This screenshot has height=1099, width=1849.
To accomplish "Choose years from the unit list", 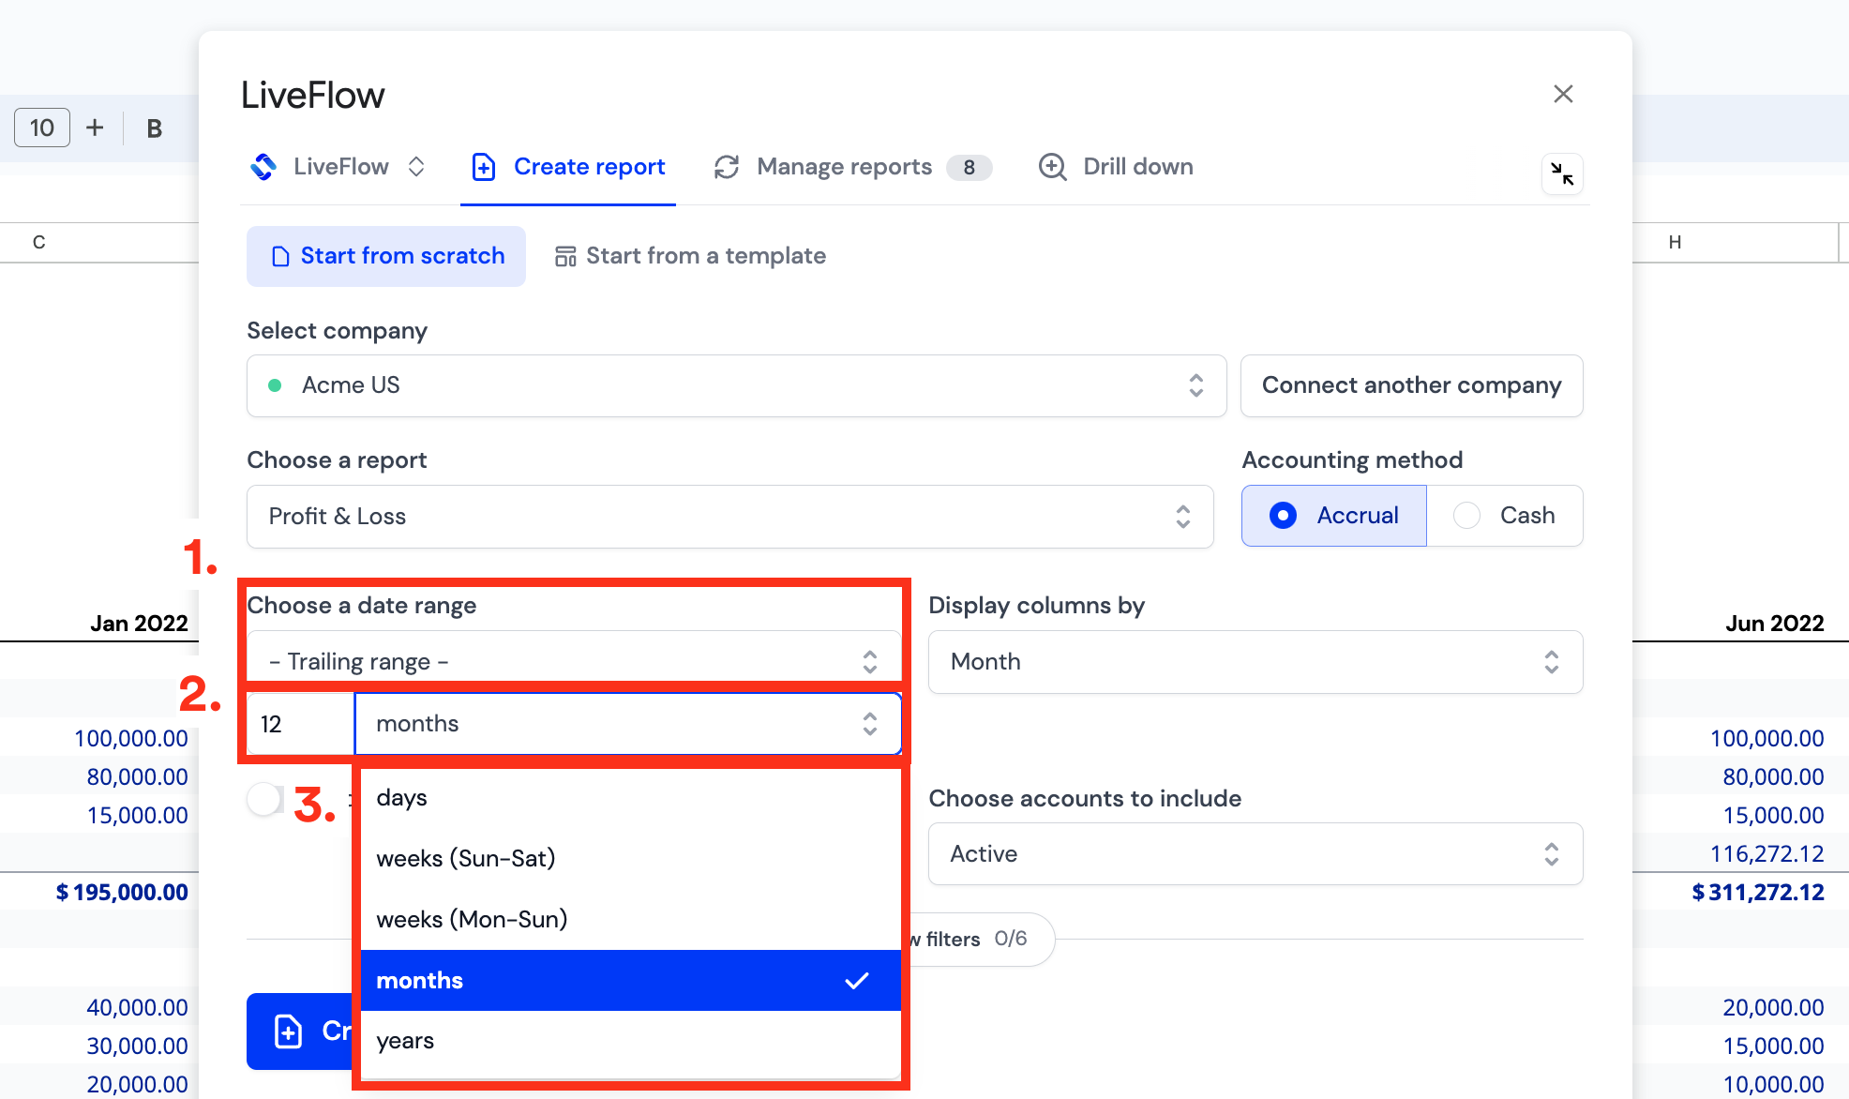I will 630,1041.
